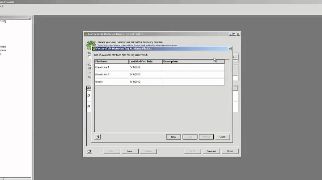322x180 pixels.
Task: Click Delete in the Discovery Rule Editor
Action: pyautogui.click(x=148, y=151)
